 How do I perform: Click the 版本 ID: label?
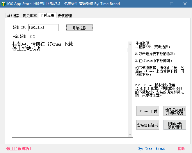(x=19, y=27)
